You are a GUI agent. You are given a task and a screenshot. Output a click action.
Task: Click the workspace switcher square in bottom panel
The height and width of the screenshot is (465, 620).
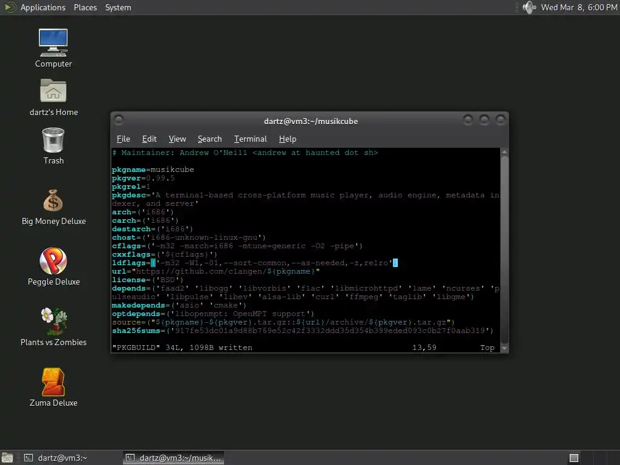point(574,458)
